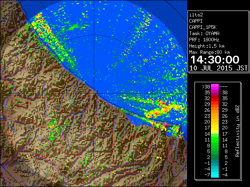Select the ilts2 label in info box
The image size is (250, 187).
coord(196,15)
